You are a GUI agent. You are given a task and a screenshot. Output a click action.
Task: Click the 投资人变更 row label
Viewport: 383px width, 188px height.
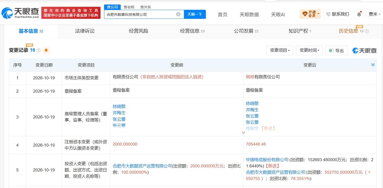click(86, 170)
